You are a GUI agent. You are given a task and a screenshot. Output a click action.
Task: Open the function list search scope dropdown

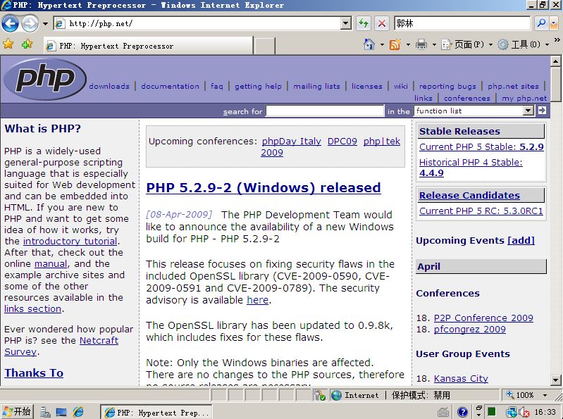pos(474,111)
